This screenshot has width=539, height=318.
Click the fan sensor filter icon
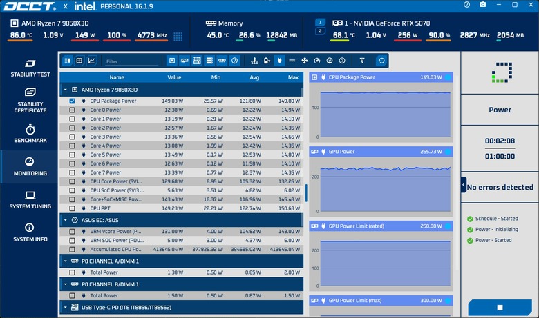[304, 61]
